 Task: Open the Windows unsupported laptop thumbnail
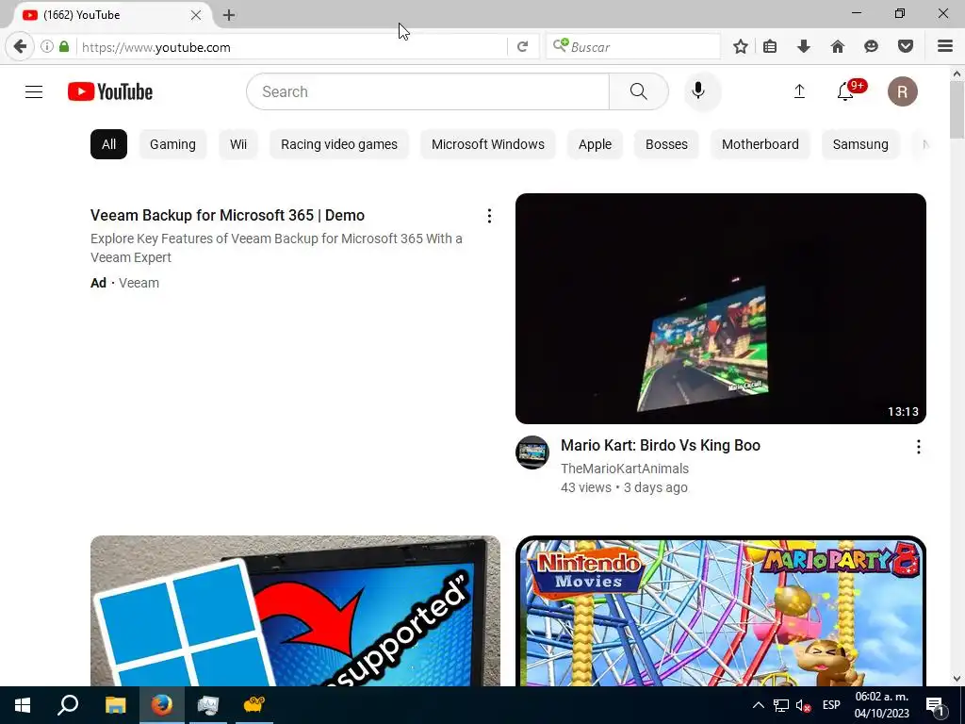(x=295, y=611)
